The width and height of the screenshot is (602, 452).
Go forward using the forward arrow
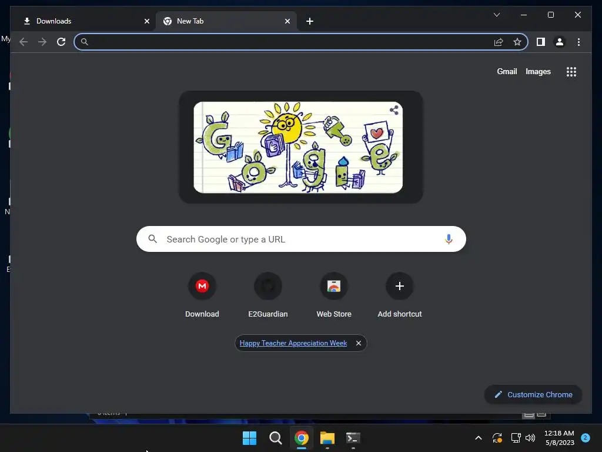[x=42, y=42]
